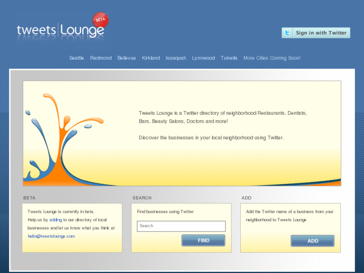The image size is (364, 273).
Task: Click 'Find businesses using Twitter' text
Action: [x=165, y=212]
